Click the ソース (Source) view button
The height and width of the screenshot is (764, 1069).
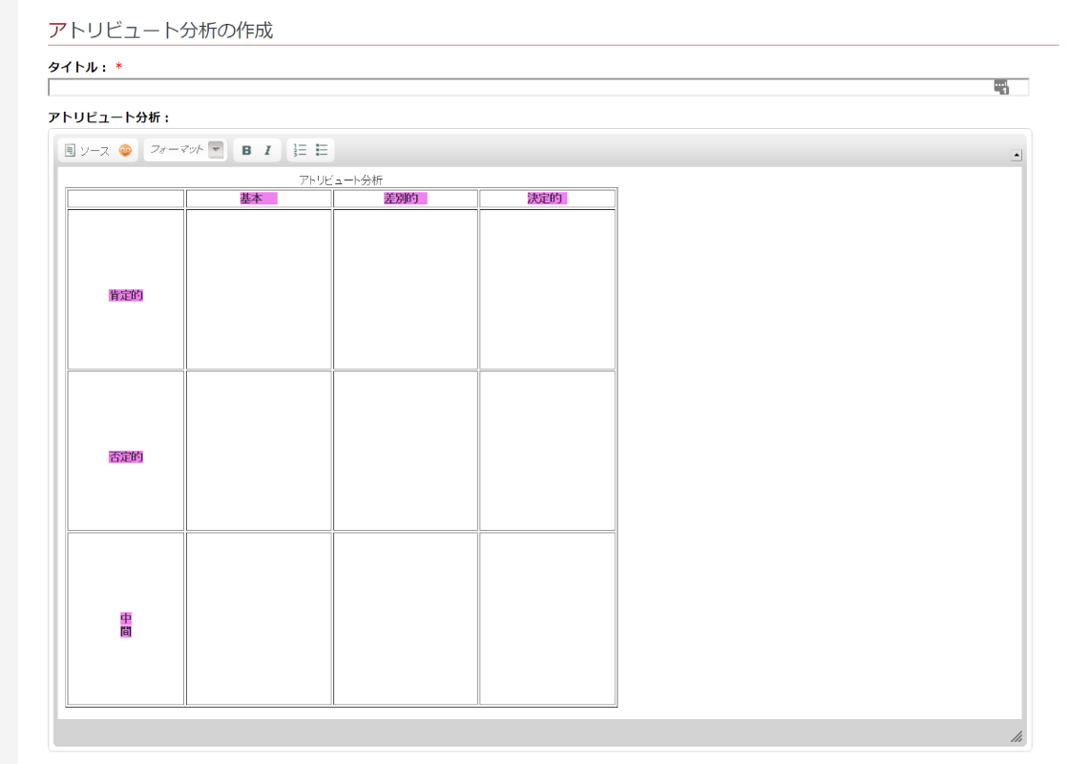pos(87,151)
